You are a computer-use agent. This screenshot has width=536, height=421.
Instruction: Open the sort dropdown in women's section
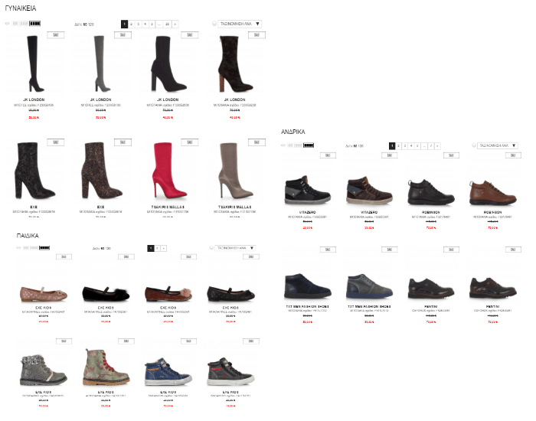240,24
